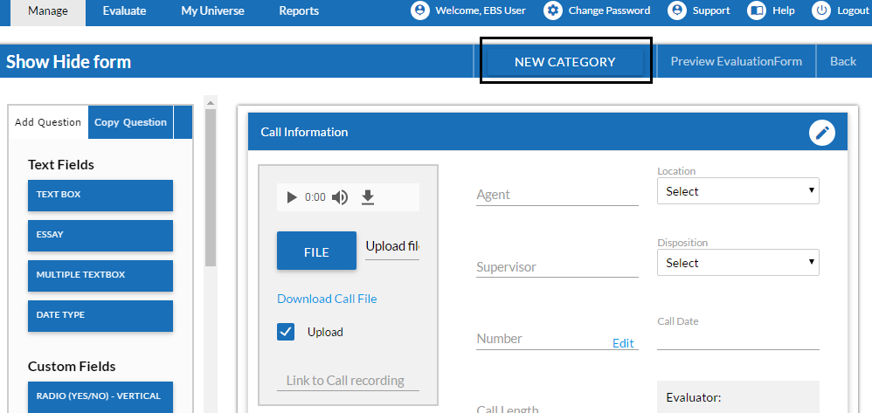Click the Logout power icon
872x413 pixels.
[x=821, y=10]
